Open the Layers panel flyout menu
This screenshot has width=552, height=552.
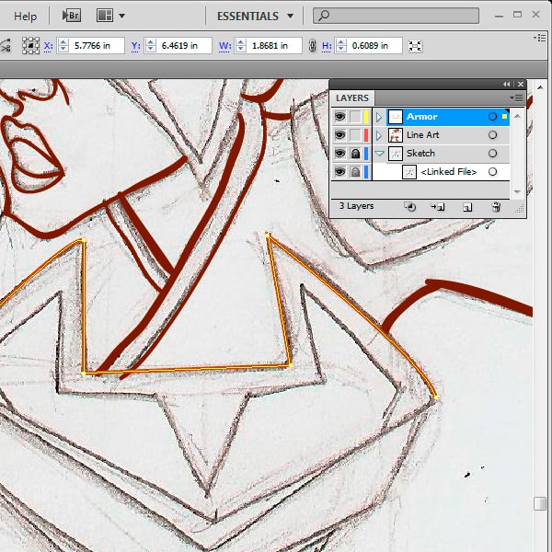[x=518, y=98]
